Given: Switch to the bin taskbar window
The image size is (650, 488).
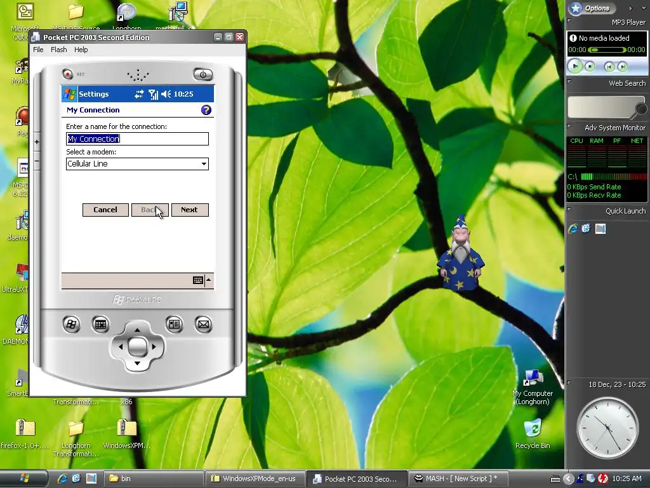Looking at the screenshot, I should point(152,478).
